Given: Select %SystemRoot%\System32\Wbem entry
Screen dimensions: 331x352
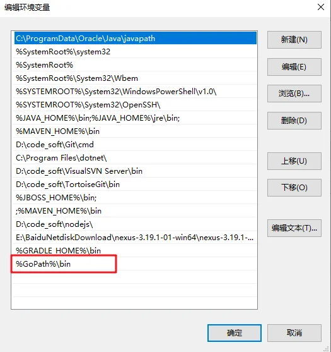Looking at the screenshot, I should pyautogui.click(x=134, y=78).
